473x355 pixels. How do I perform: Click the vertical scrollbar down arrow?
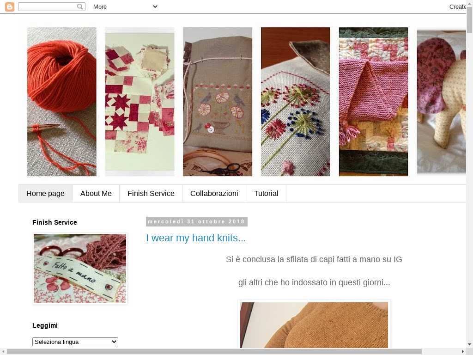470,344
